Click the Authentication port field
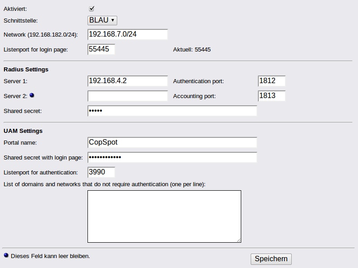This screenshot has height=268, width=358. point(272,81)
